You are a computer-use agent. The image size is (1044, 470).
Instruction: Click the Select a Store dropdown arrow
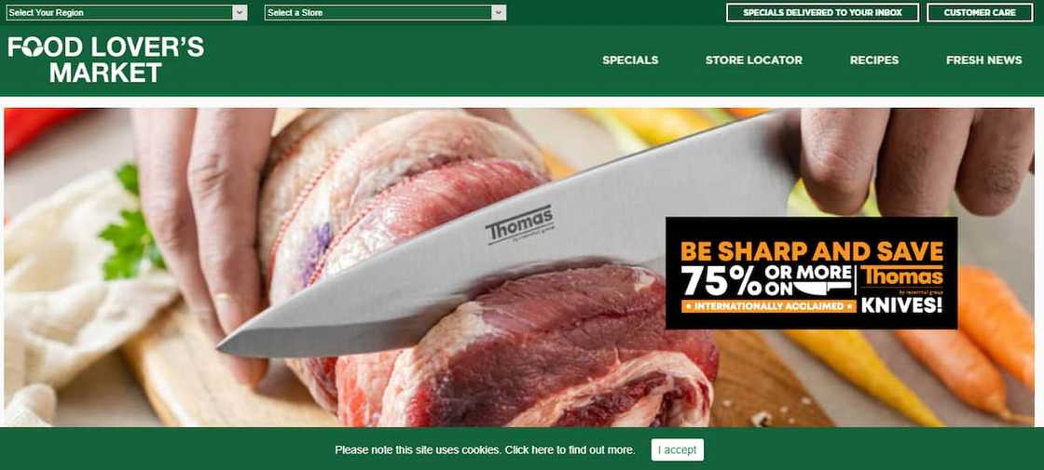pyautogui.click(x=498, y=13)
